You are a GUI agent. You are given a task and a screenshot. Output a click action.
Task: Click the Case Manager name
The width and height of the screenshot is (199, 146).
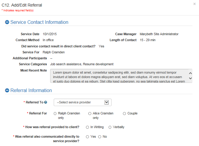point(159,34)
